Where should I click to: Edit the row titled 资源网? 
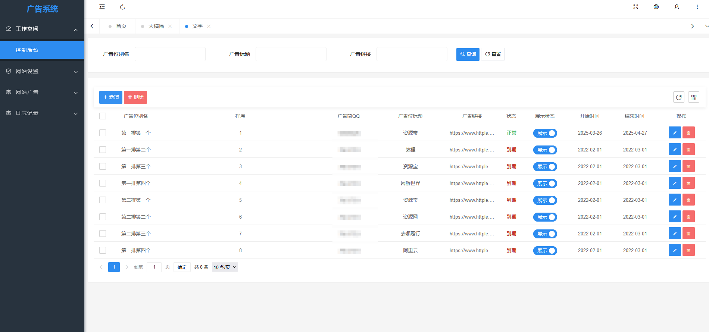point(675,217)
